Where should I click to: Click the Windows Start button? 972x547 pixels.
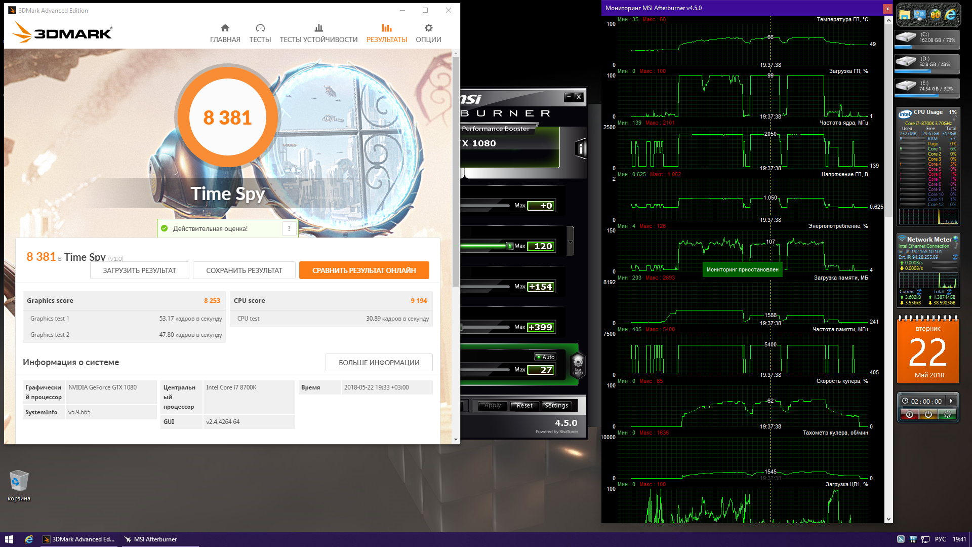coord(9,539)
